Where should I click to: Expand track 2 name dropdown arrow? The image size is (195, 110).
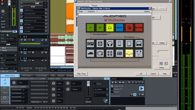coord(48,37)
